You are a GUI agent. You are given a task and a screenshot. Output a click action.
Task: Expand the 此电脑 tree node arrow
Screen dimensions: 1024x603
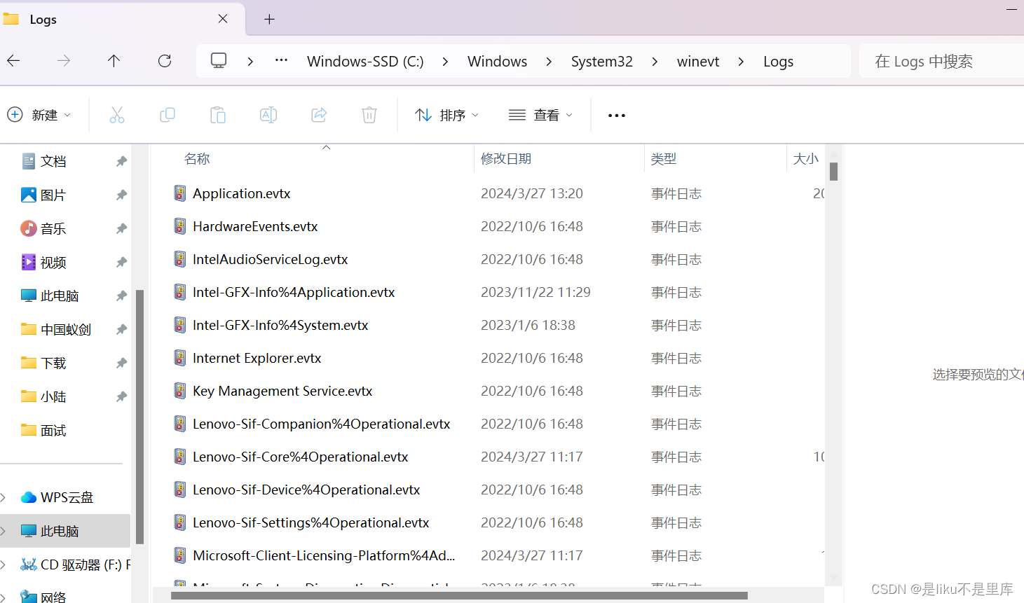(x=4, y=531)
